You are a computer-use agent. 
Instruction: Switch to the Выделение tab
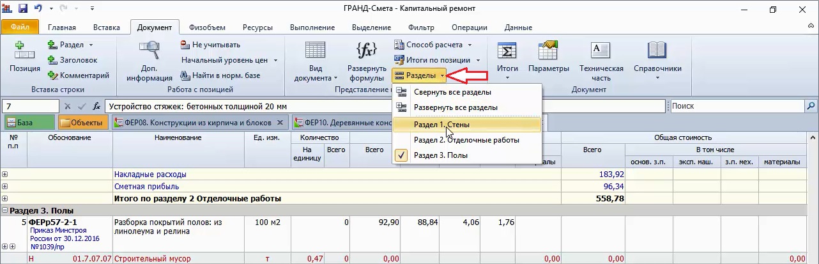[371, 27]
